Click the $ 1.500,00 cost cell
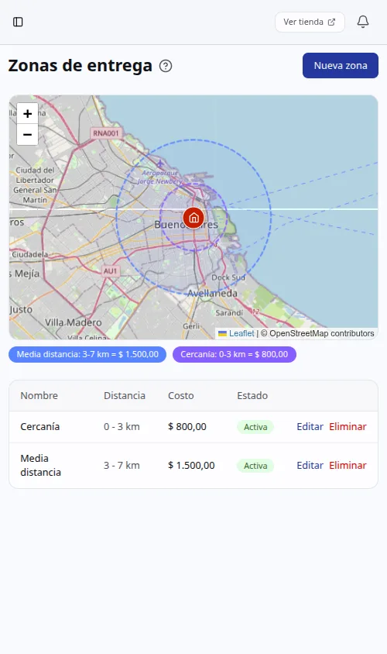 191,466
